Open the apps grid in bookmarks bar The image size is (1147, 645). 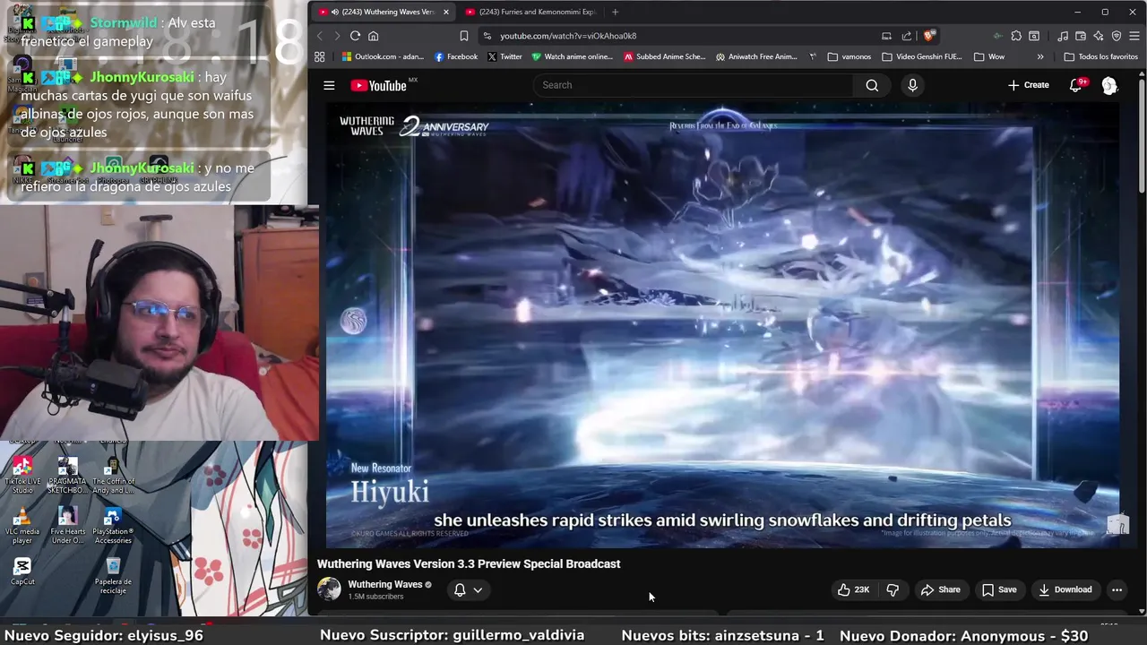click(320, 56)
